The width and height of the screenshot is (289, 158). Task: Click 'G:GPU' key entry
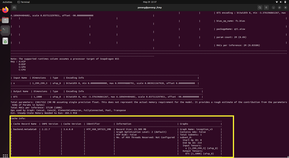coord(22,67)
